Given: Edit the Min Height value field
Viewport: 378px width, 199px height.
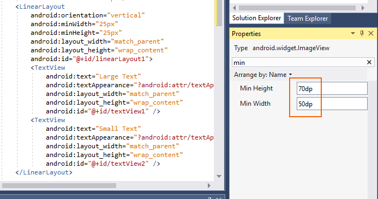Looking at the screenshot, I should tap(332, 88).
